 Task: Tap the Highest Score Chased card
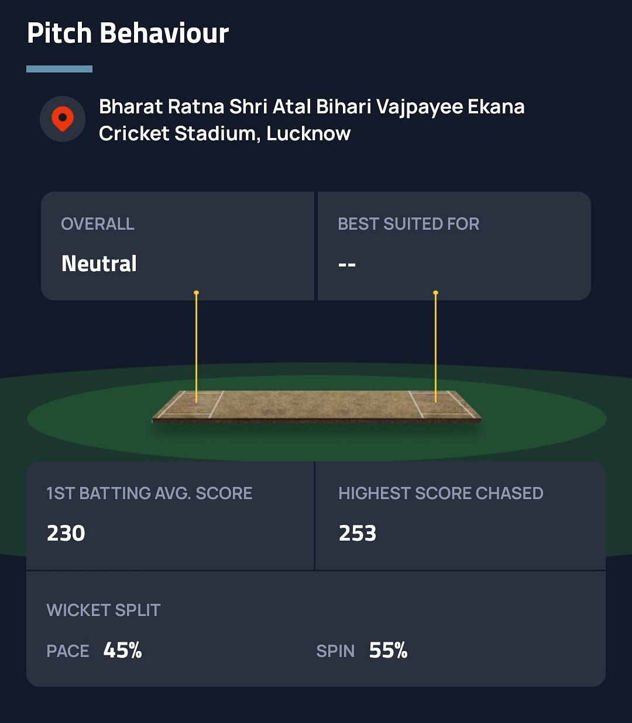(x=460, y=515)
